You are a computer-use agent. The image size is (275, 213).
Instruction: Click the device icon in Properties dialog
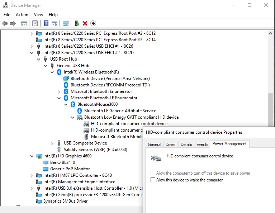(x=156, y=158)
